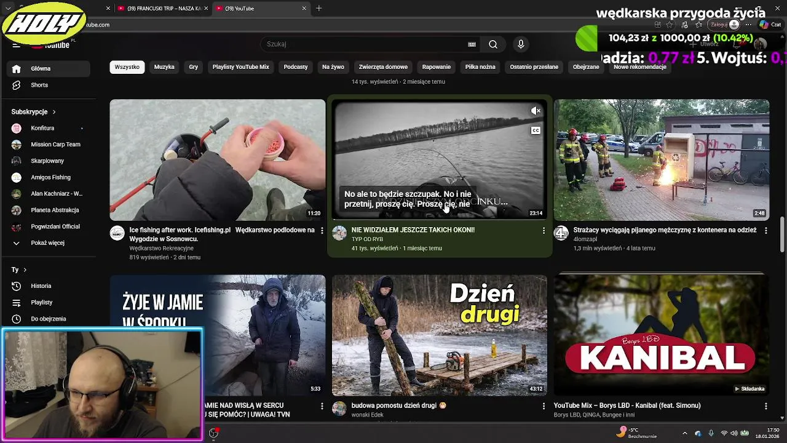This screenshot has width=787, height=443.
Task: Select the Wszystko filter chip
Action: (127, 67)
